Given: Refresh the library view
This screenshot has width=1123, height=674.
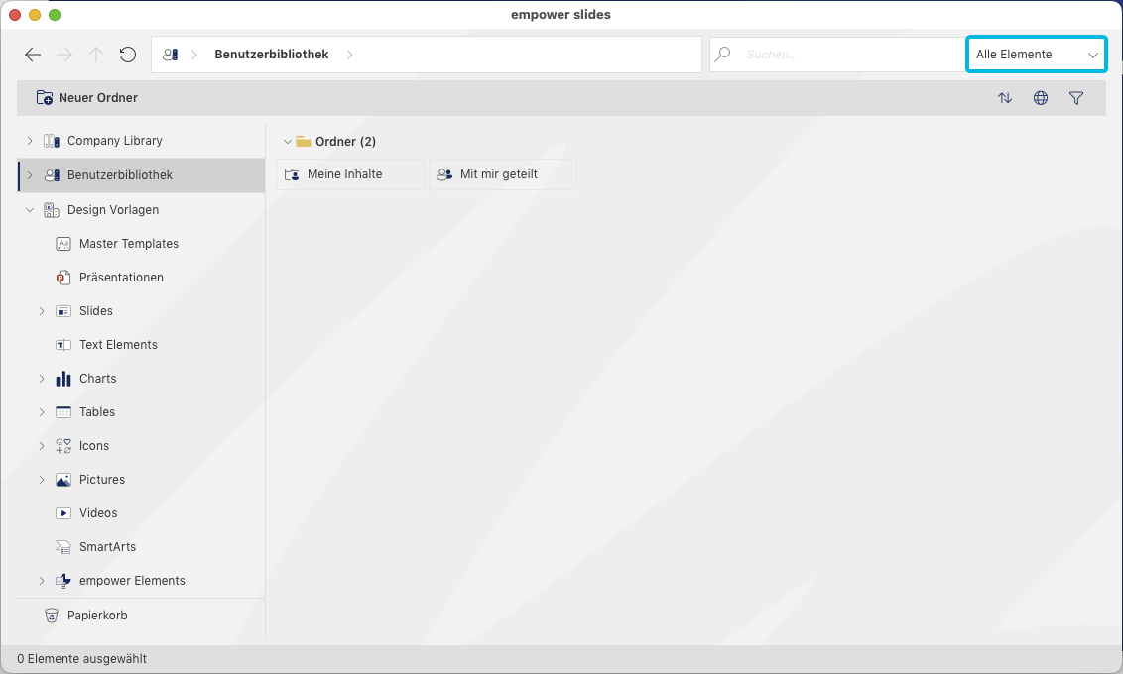Looking at the screenshot, I should (x=128, y=55).
